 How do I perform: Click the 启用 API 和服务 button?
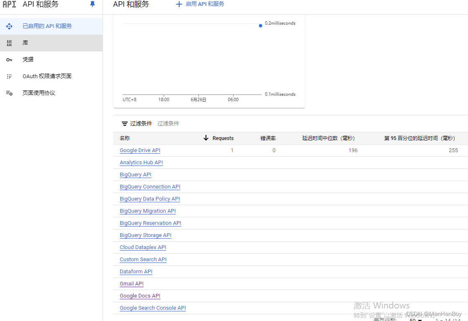coord(200,4)
